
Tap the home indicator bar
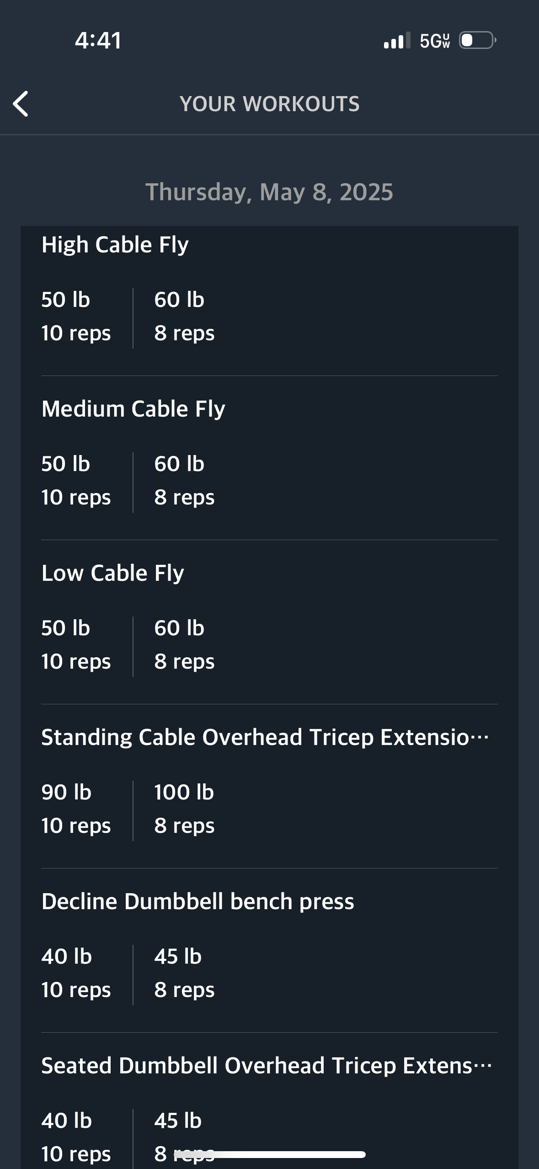pos(284,1154)
